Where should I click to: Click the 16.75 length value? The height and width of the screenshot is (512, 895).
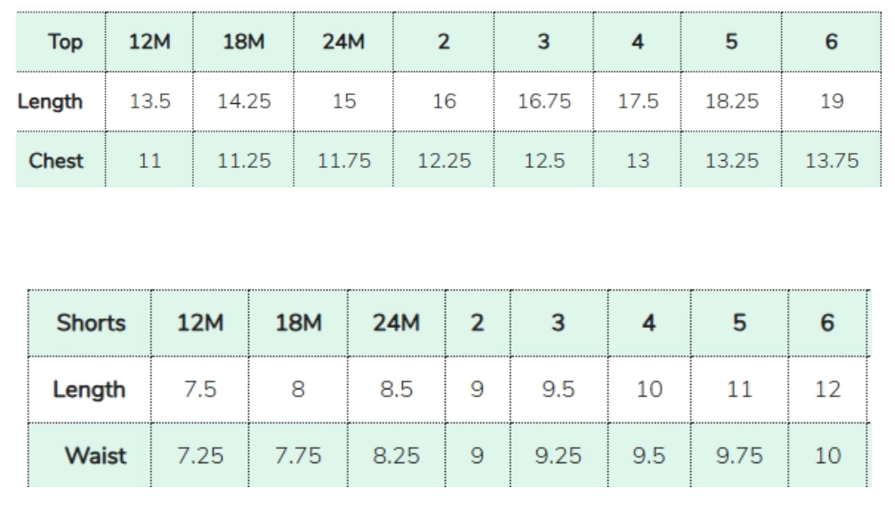544,101
